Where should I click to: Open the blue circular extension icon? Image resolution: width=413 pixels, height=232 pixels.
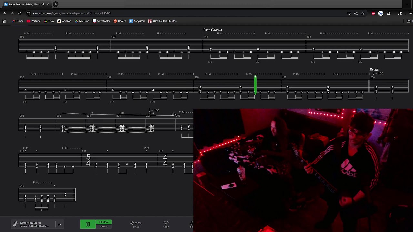(x=381, y=13)
